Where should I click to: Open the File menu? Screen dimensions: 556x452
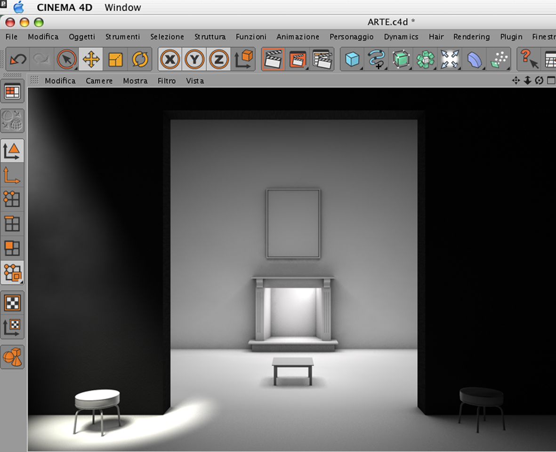[11, 37]
